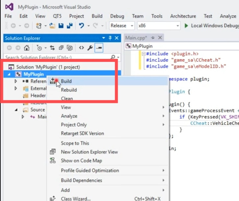This screenshot has width=239, height=201.
Task: Close the Solution Explorer panel
Action: (x=117, y=38)
